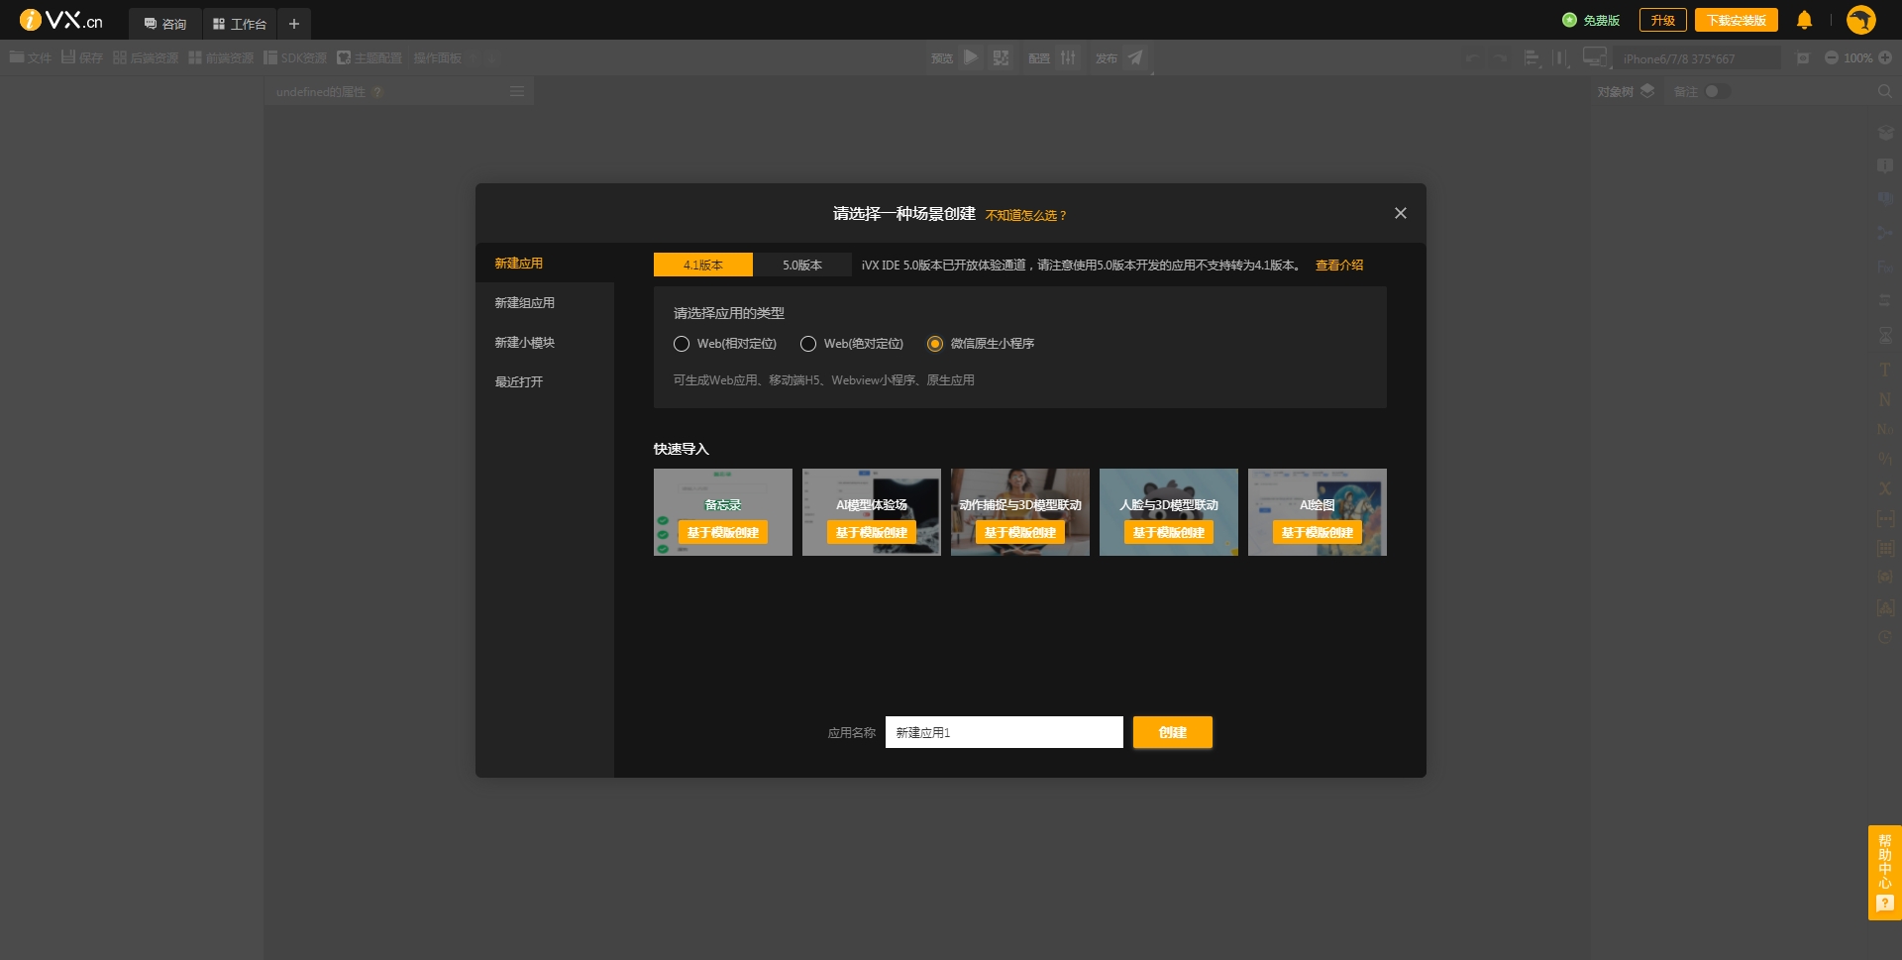
Task: Open the properties panel hamburger menu
Action: pos(517,91)
